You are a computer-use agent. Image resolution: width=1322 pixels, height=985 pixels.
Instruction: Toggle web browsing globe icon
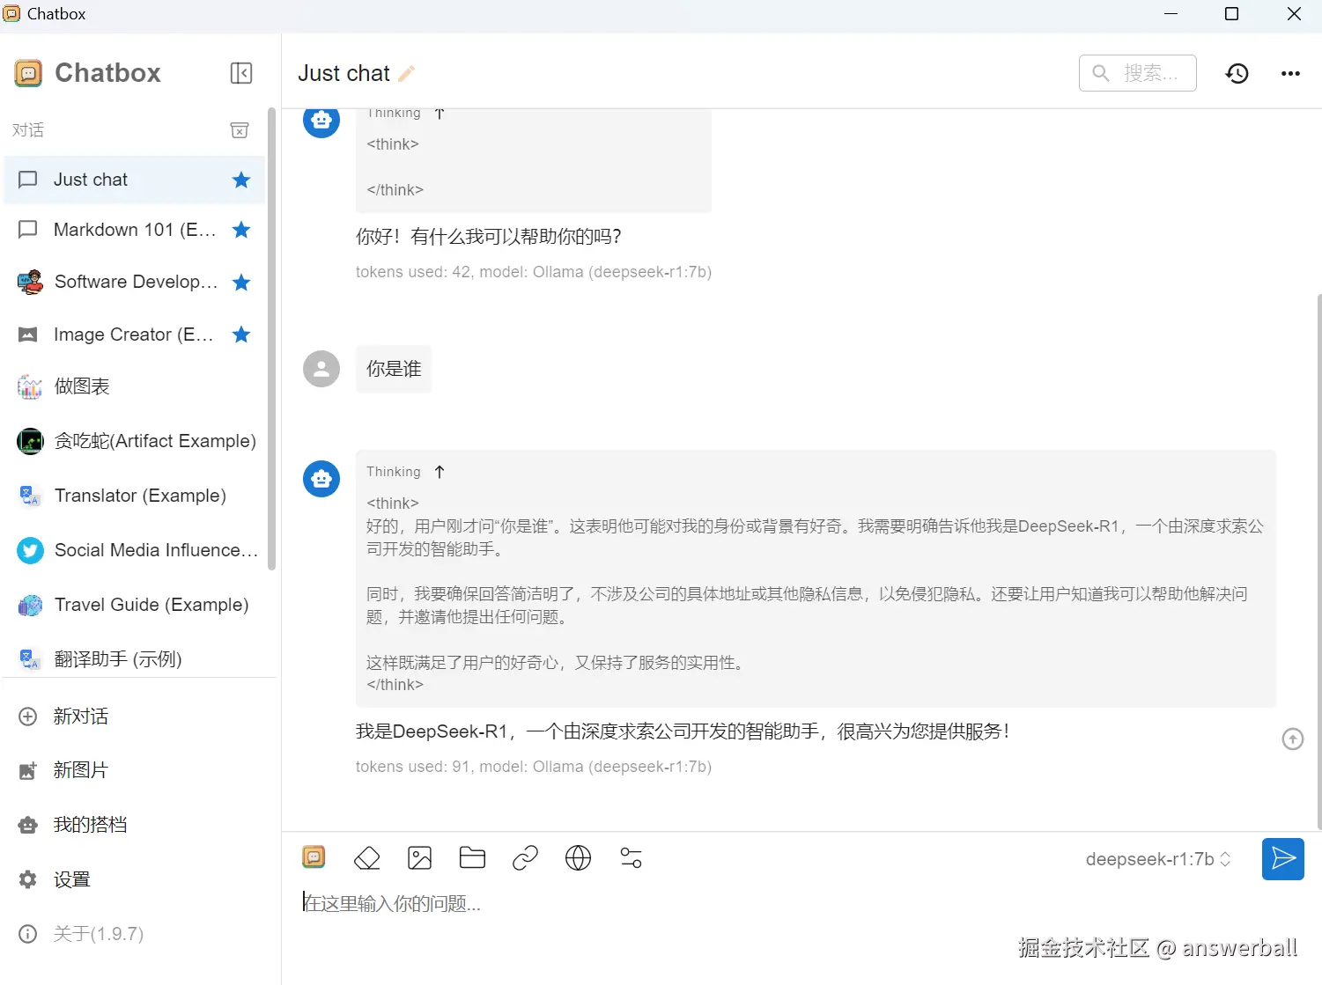point(578,857)
